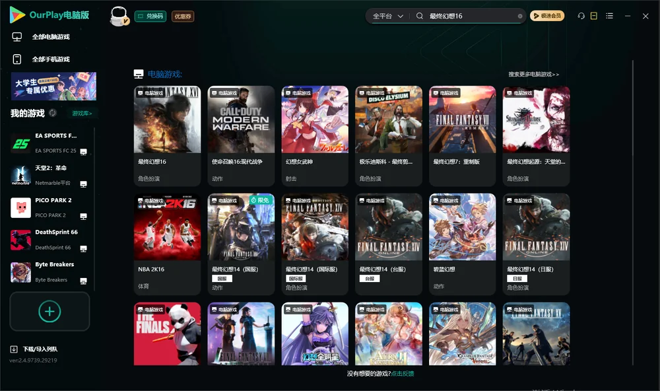Viewport: 660px width, 391px height.
Task: Open the customer service headset icon
Action: tap(581, 16)
